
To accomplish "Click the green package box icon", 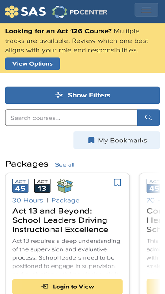I will [x=65, y=186].
